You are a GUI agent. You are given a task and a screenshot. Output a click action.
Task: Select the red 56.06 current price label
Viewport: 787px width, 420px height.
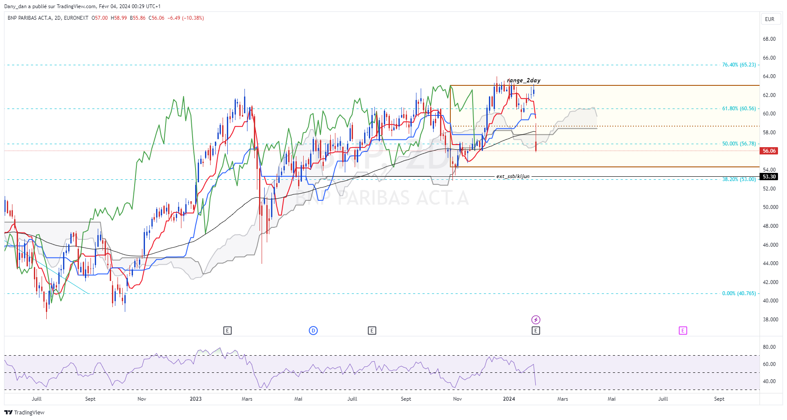[x=769, y=151]
